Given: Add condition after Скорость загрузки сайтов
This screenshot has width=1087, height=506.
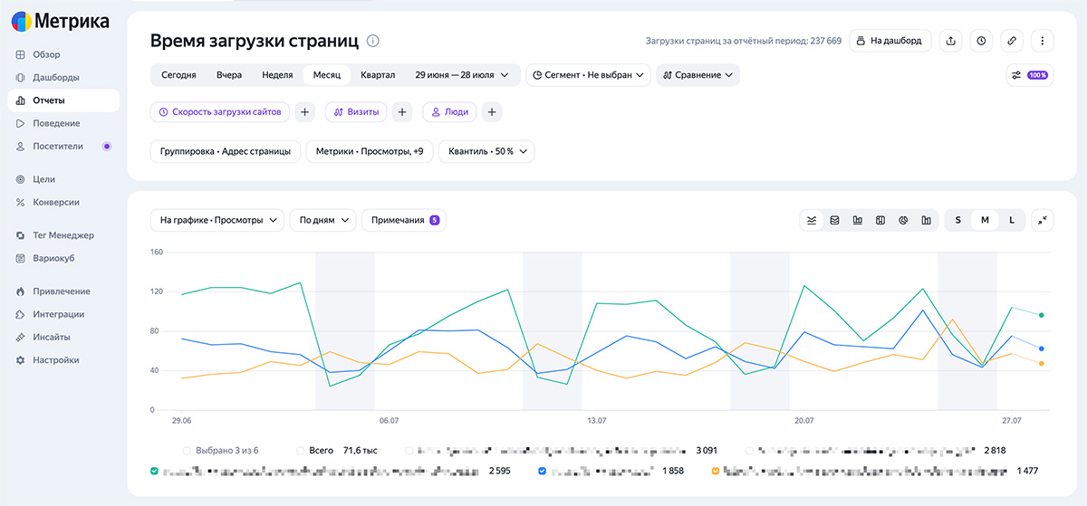Looking at the screenshot, I should [305, 112].
